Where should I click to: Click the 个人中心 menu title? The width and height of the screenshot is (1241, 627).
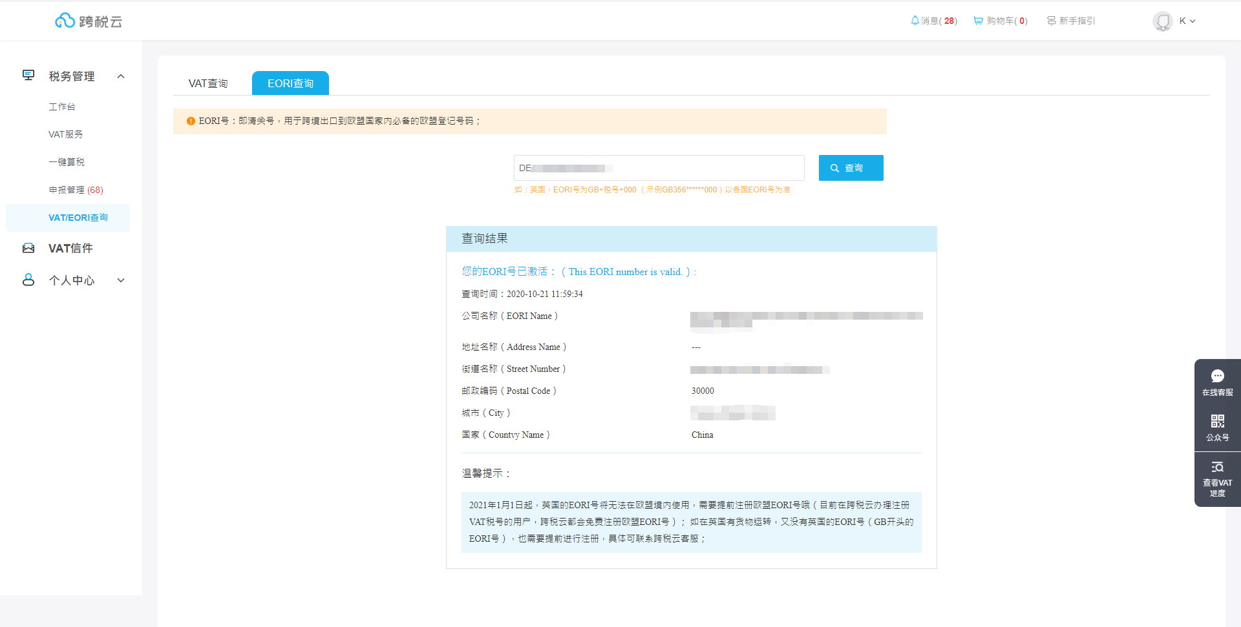coord(72,280)
